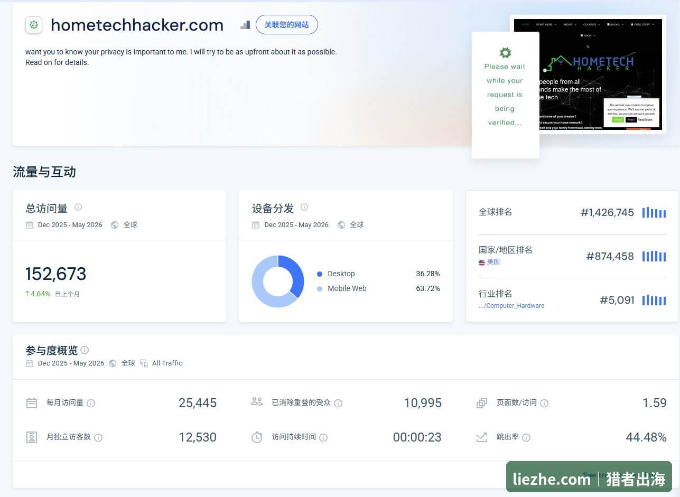Click the 月独立访客数 person icon
The image size is (680, 497).
click(x=32, y=437)
